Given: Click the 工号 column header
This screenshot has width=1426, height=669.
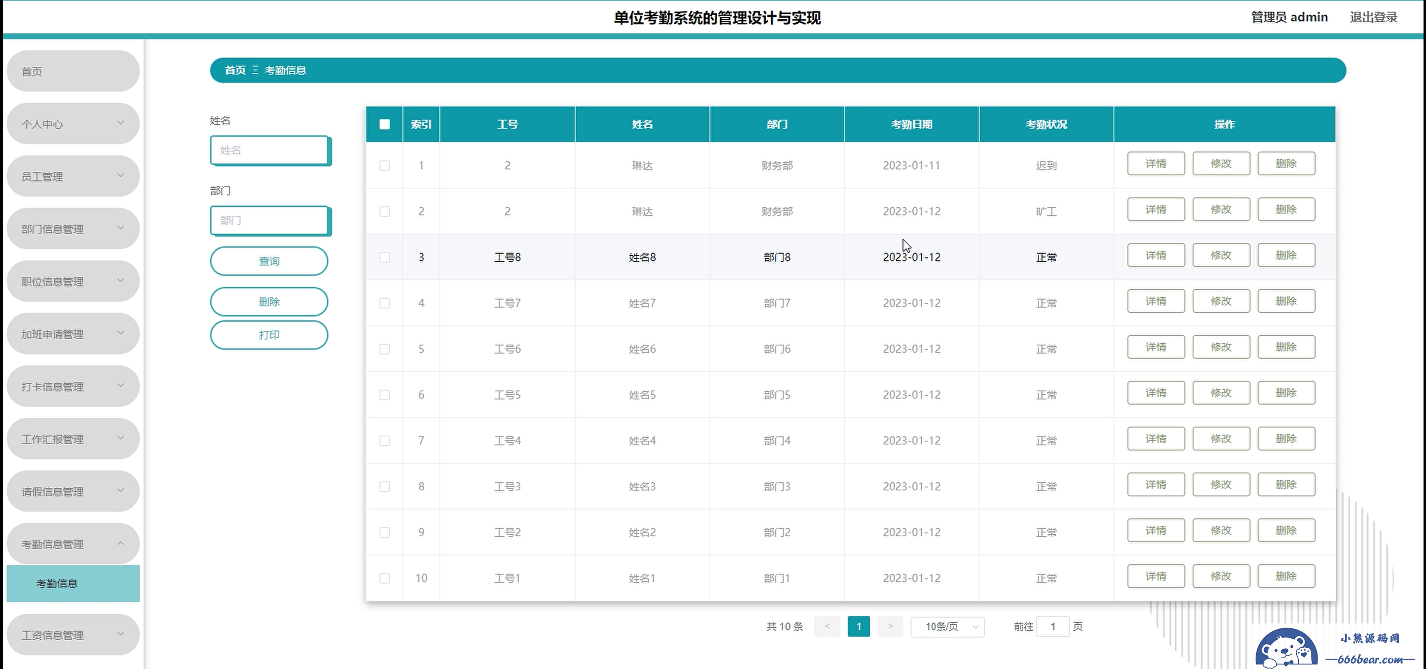Looking at the screenshot, I should pos(508,124).
